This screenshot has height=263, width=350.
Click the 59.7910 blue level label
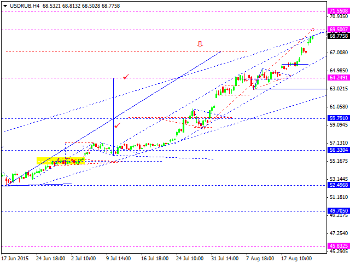339,118
